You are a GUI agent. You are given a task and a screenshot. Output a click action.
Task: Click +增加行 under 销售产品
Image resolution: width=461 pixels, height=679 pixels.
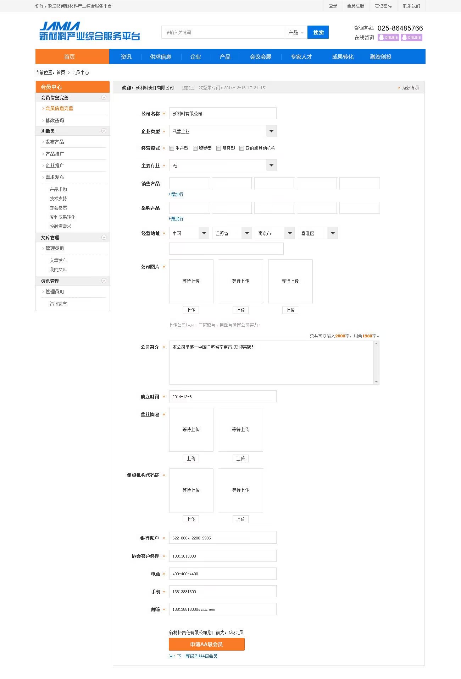176,194
